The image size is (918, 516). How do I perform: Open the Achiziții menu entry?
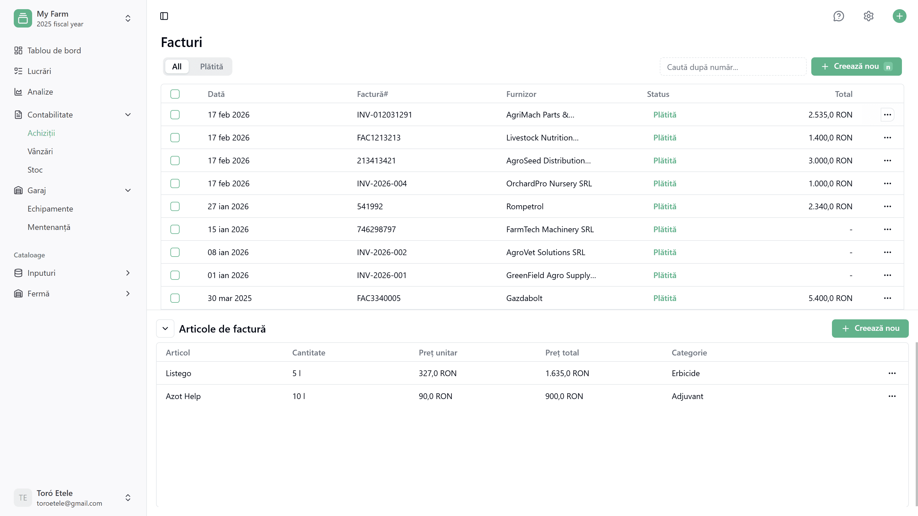tap(41, 133)
